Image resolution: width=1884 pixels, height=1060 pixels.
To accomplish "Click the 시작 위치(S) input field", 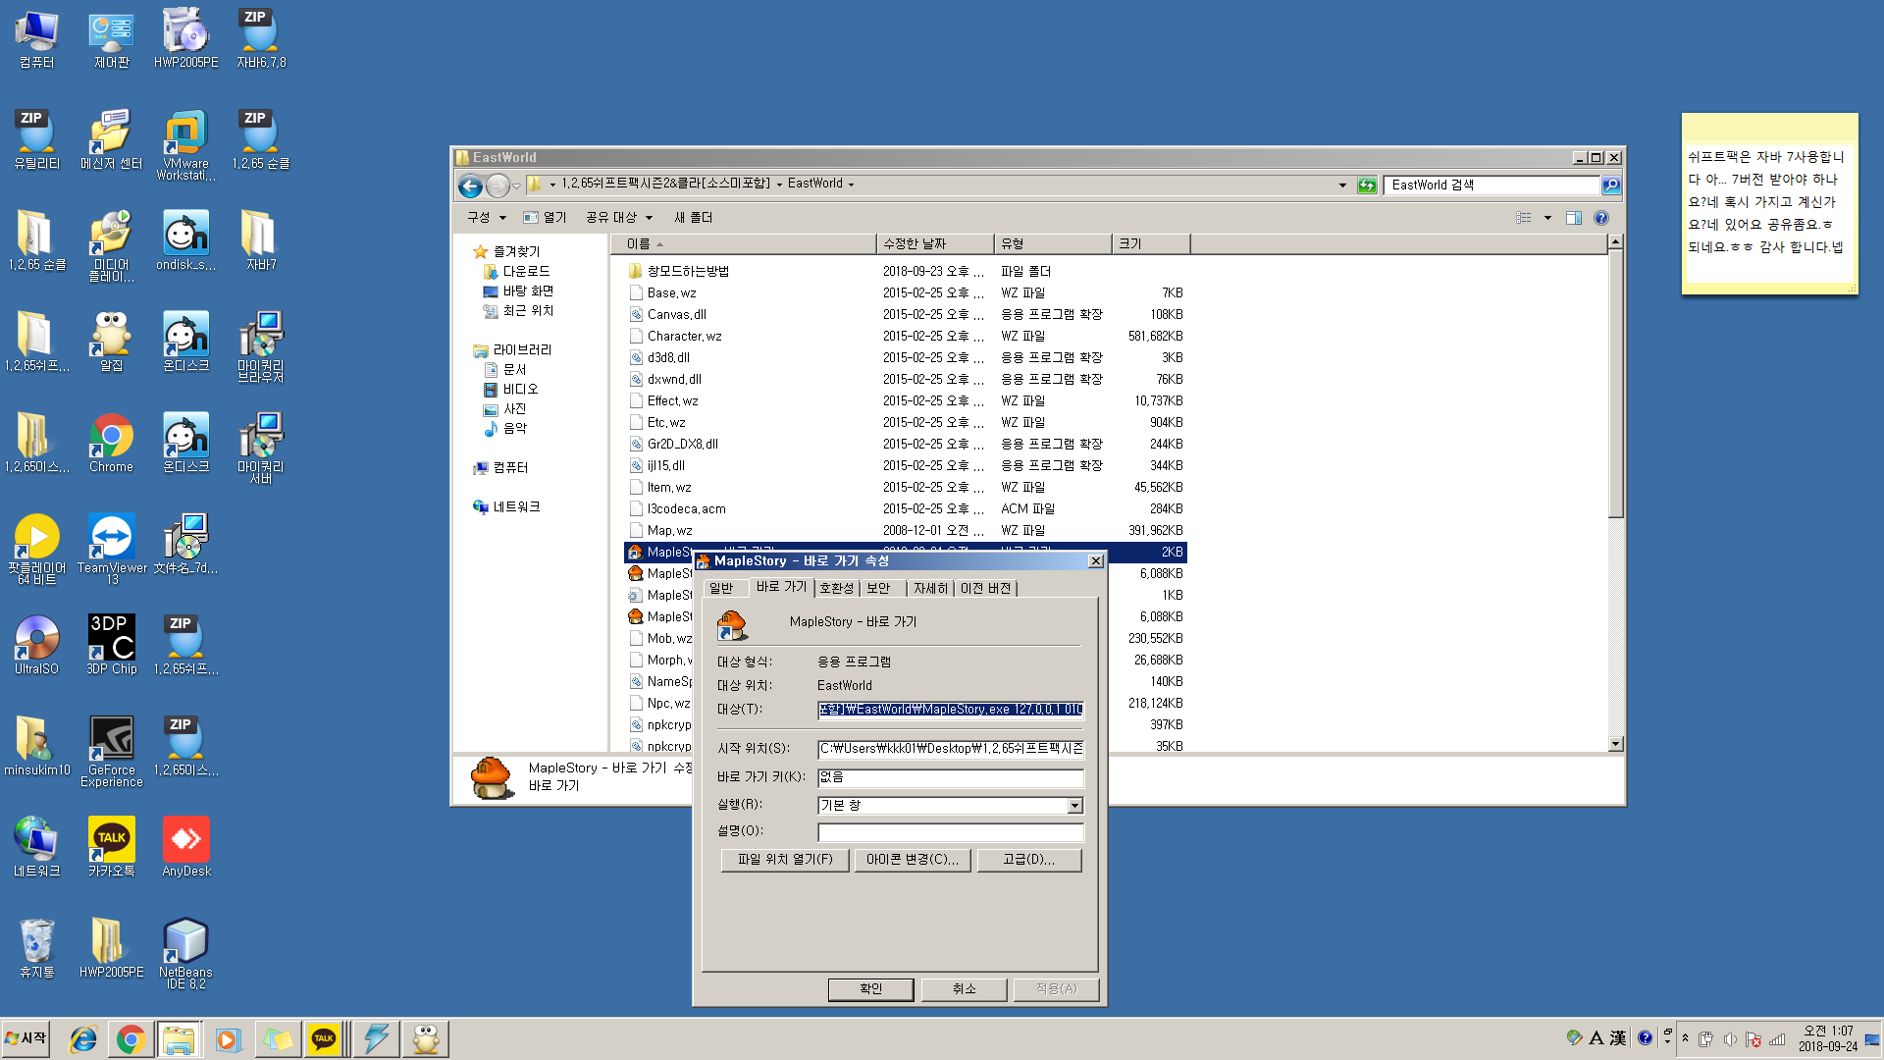I will pos(950,749).
